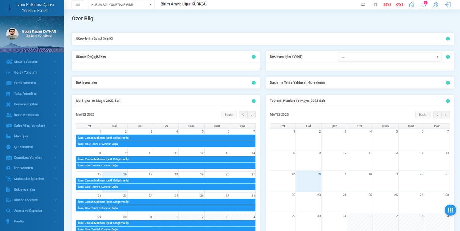Screen dimensions: 460x231
Task: Click Buğra Kağan KAYHAN's profile photo
Action: pos(12,34)
